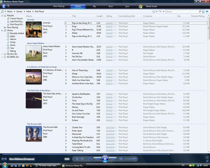Image resolution: width=210 pixels, height=168 pixels.
Task: Set one-star rating for Wish You Were Here
Action: click(x=107, y=80)
